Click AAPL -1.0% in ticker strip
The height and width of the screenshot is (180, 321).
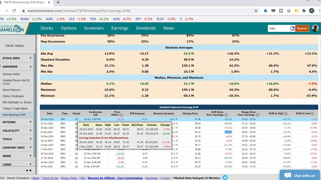point(55,19)
